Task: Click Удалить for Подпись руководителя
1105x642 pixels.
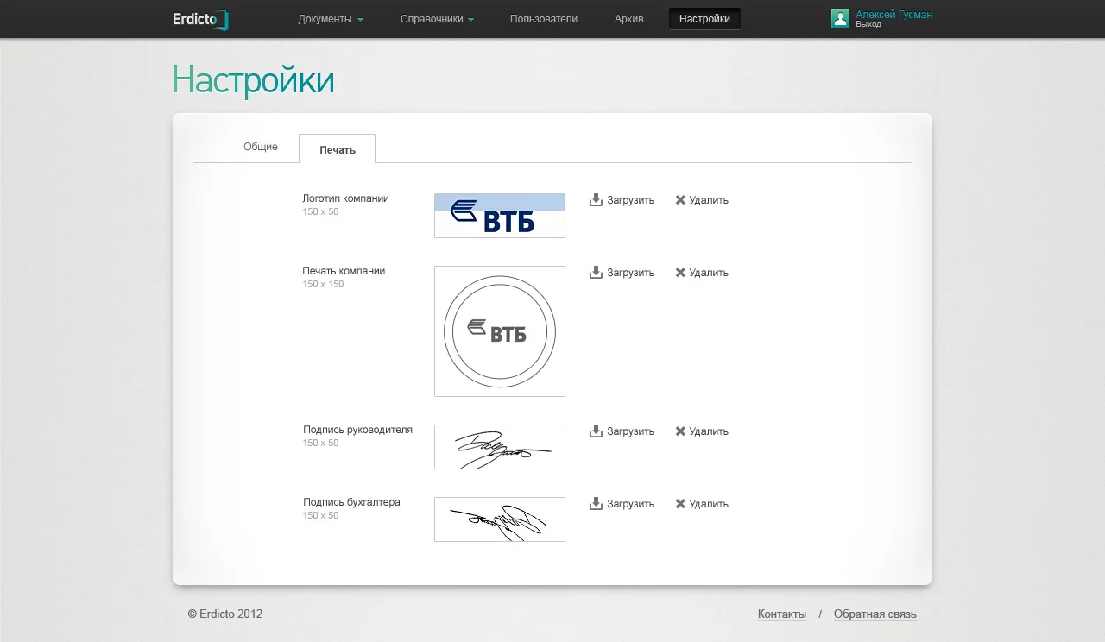Action: click(709, 431)
